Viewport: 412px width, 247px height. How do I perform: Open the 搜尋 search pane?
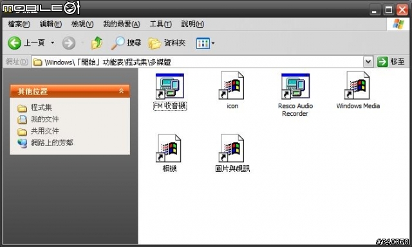(126, 43)
